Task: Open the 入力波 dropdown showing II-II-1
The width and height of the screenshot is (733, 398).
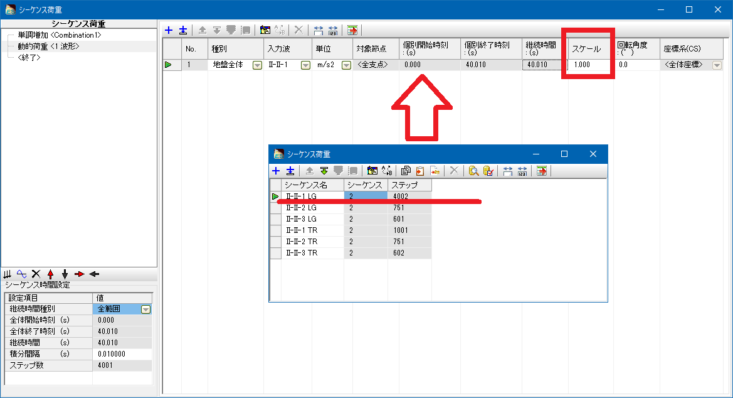Action: [x=305, y=65]
